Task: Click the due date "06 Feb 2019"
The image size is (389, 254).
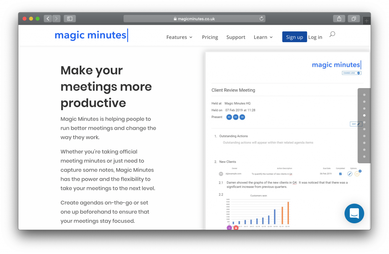Action: (x=326, y=174)
